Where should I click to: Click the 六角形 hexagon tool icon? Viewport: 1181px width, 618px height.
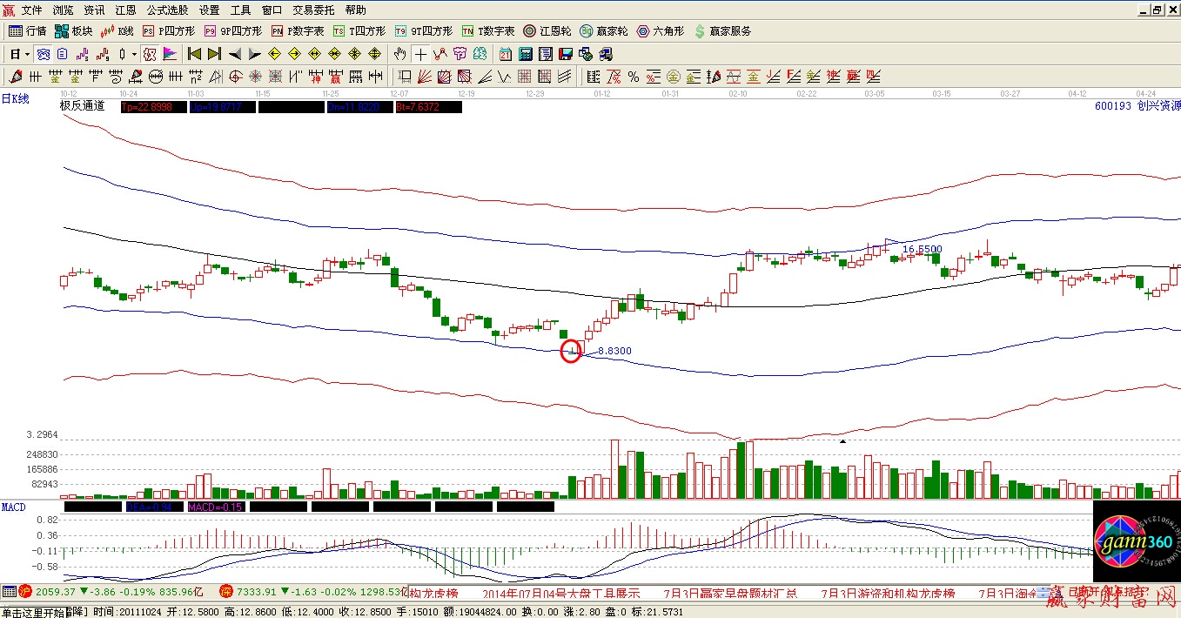[660, 31]
